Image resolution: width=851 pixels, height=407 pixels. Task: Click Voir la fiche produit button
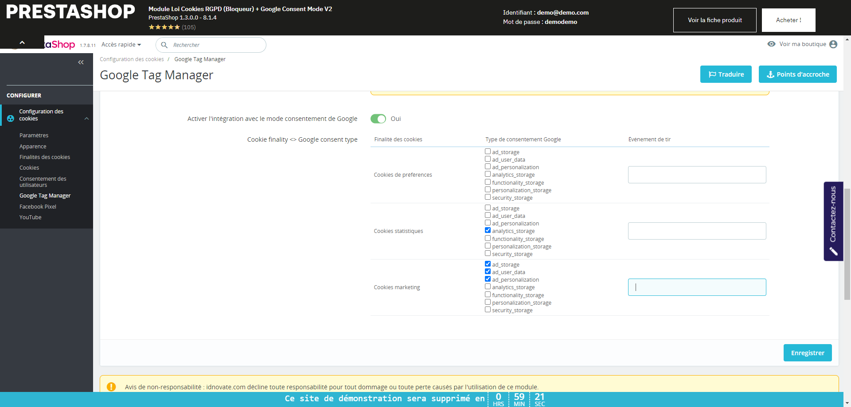715,20
